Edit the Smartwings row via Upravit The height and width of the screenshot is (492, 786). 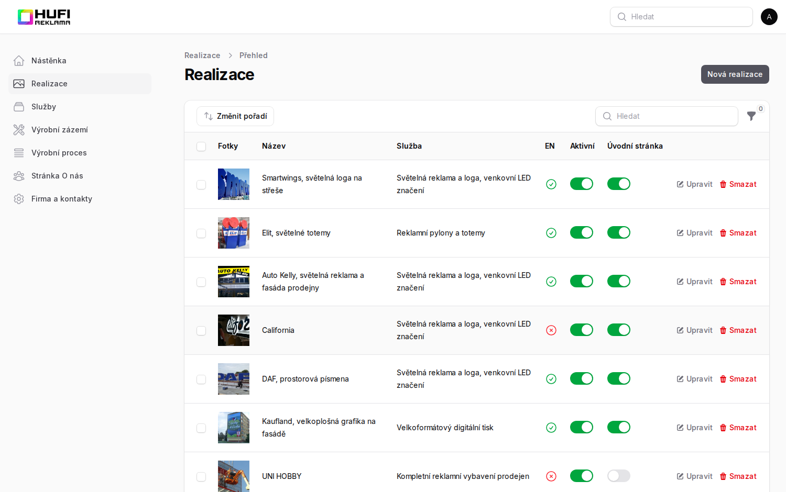(695, 184)
